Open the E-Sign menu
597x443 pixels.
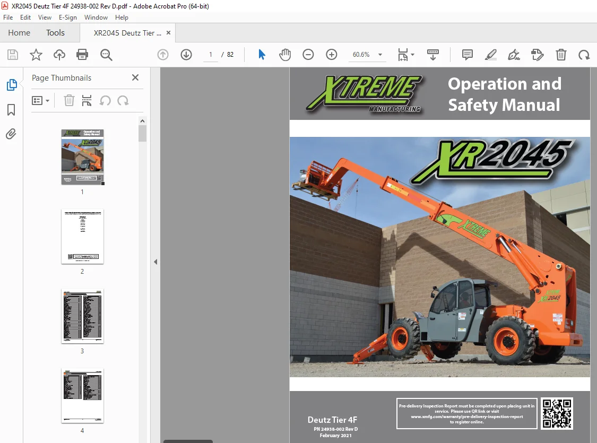coord(68,18)
